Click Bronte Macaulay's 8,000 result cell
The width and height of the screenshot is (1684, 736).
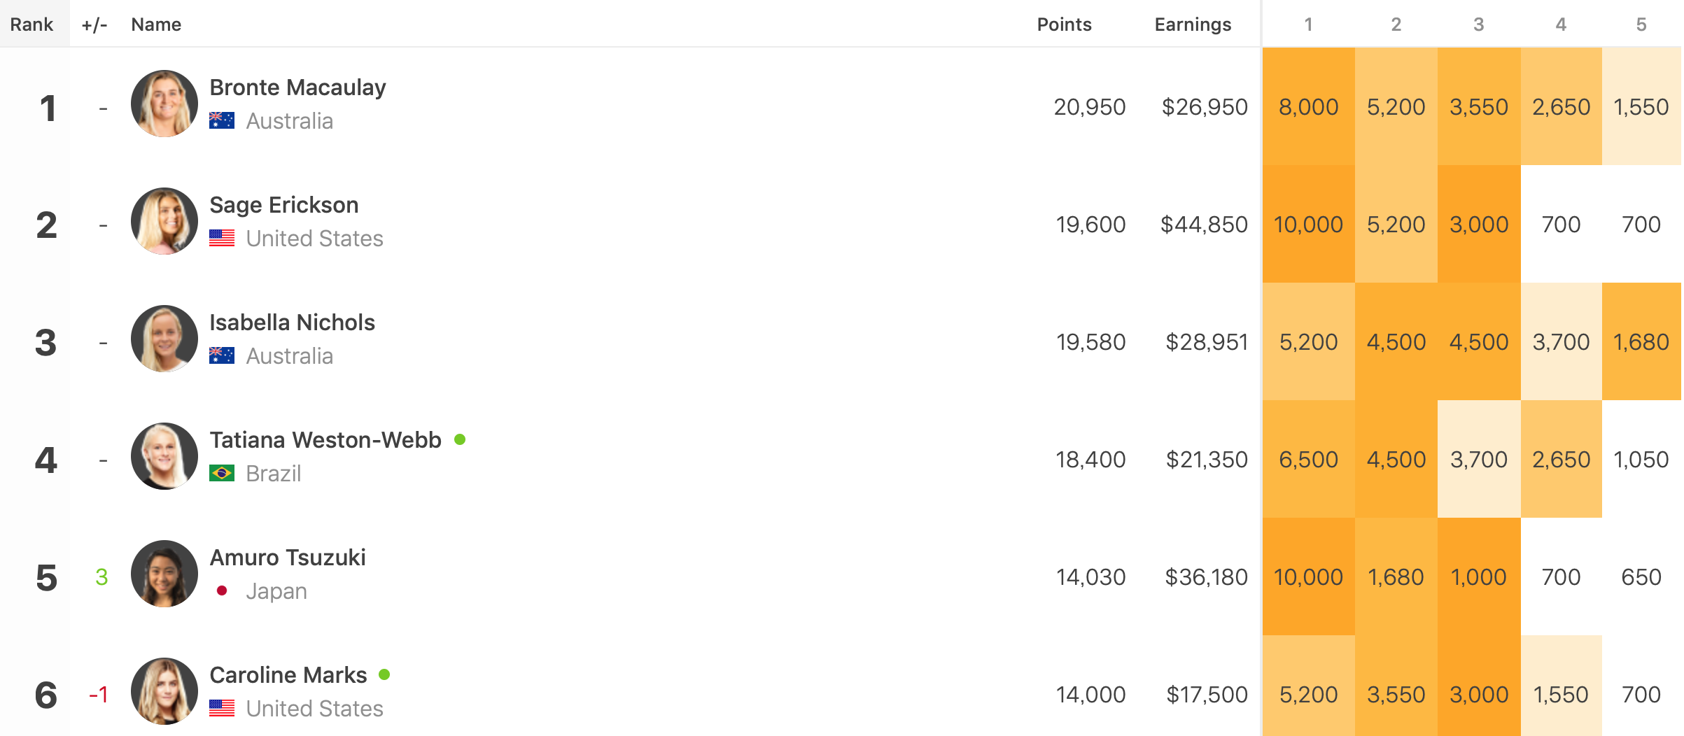pos(1308,107)
